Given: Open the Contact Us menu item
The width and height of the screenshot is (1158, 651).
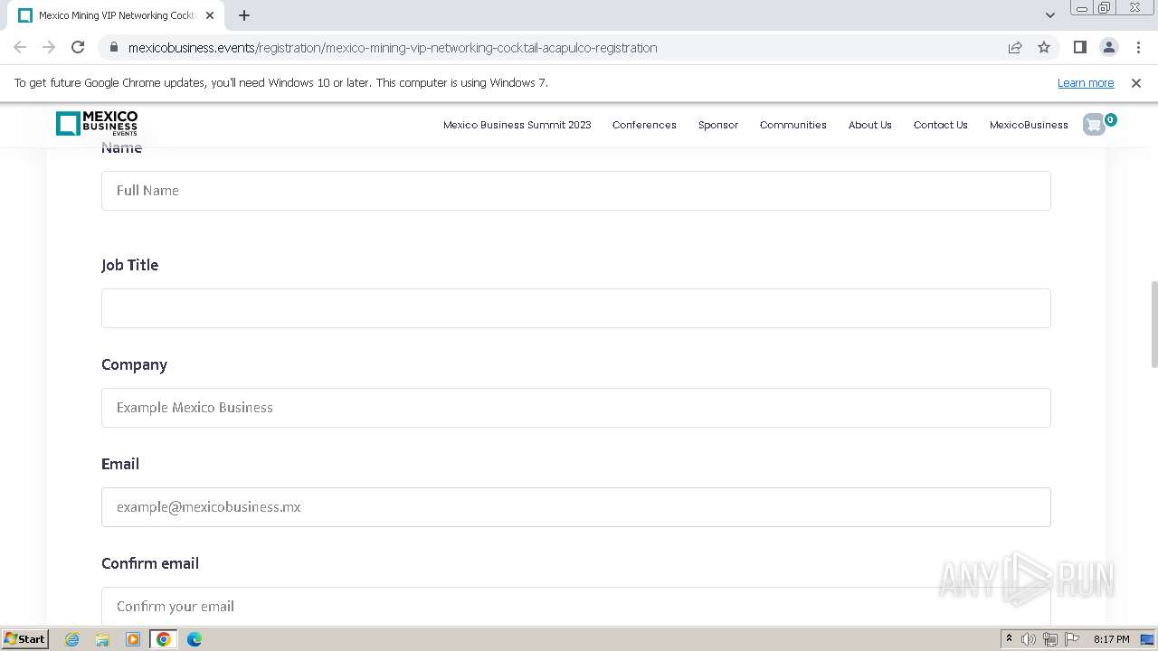Looking at the screenshot, I should point(941,125).
